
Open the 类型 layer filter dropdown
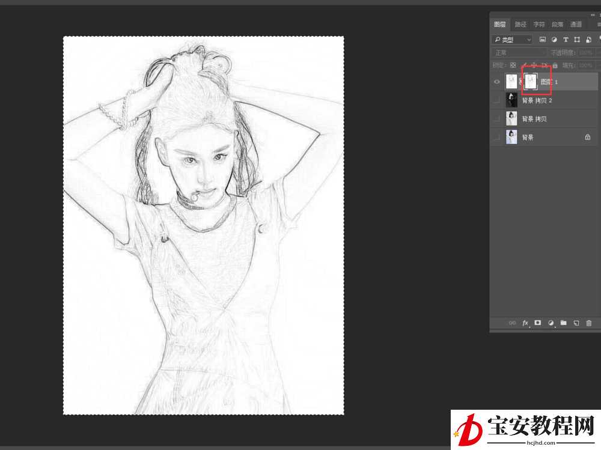click(512, 40)
